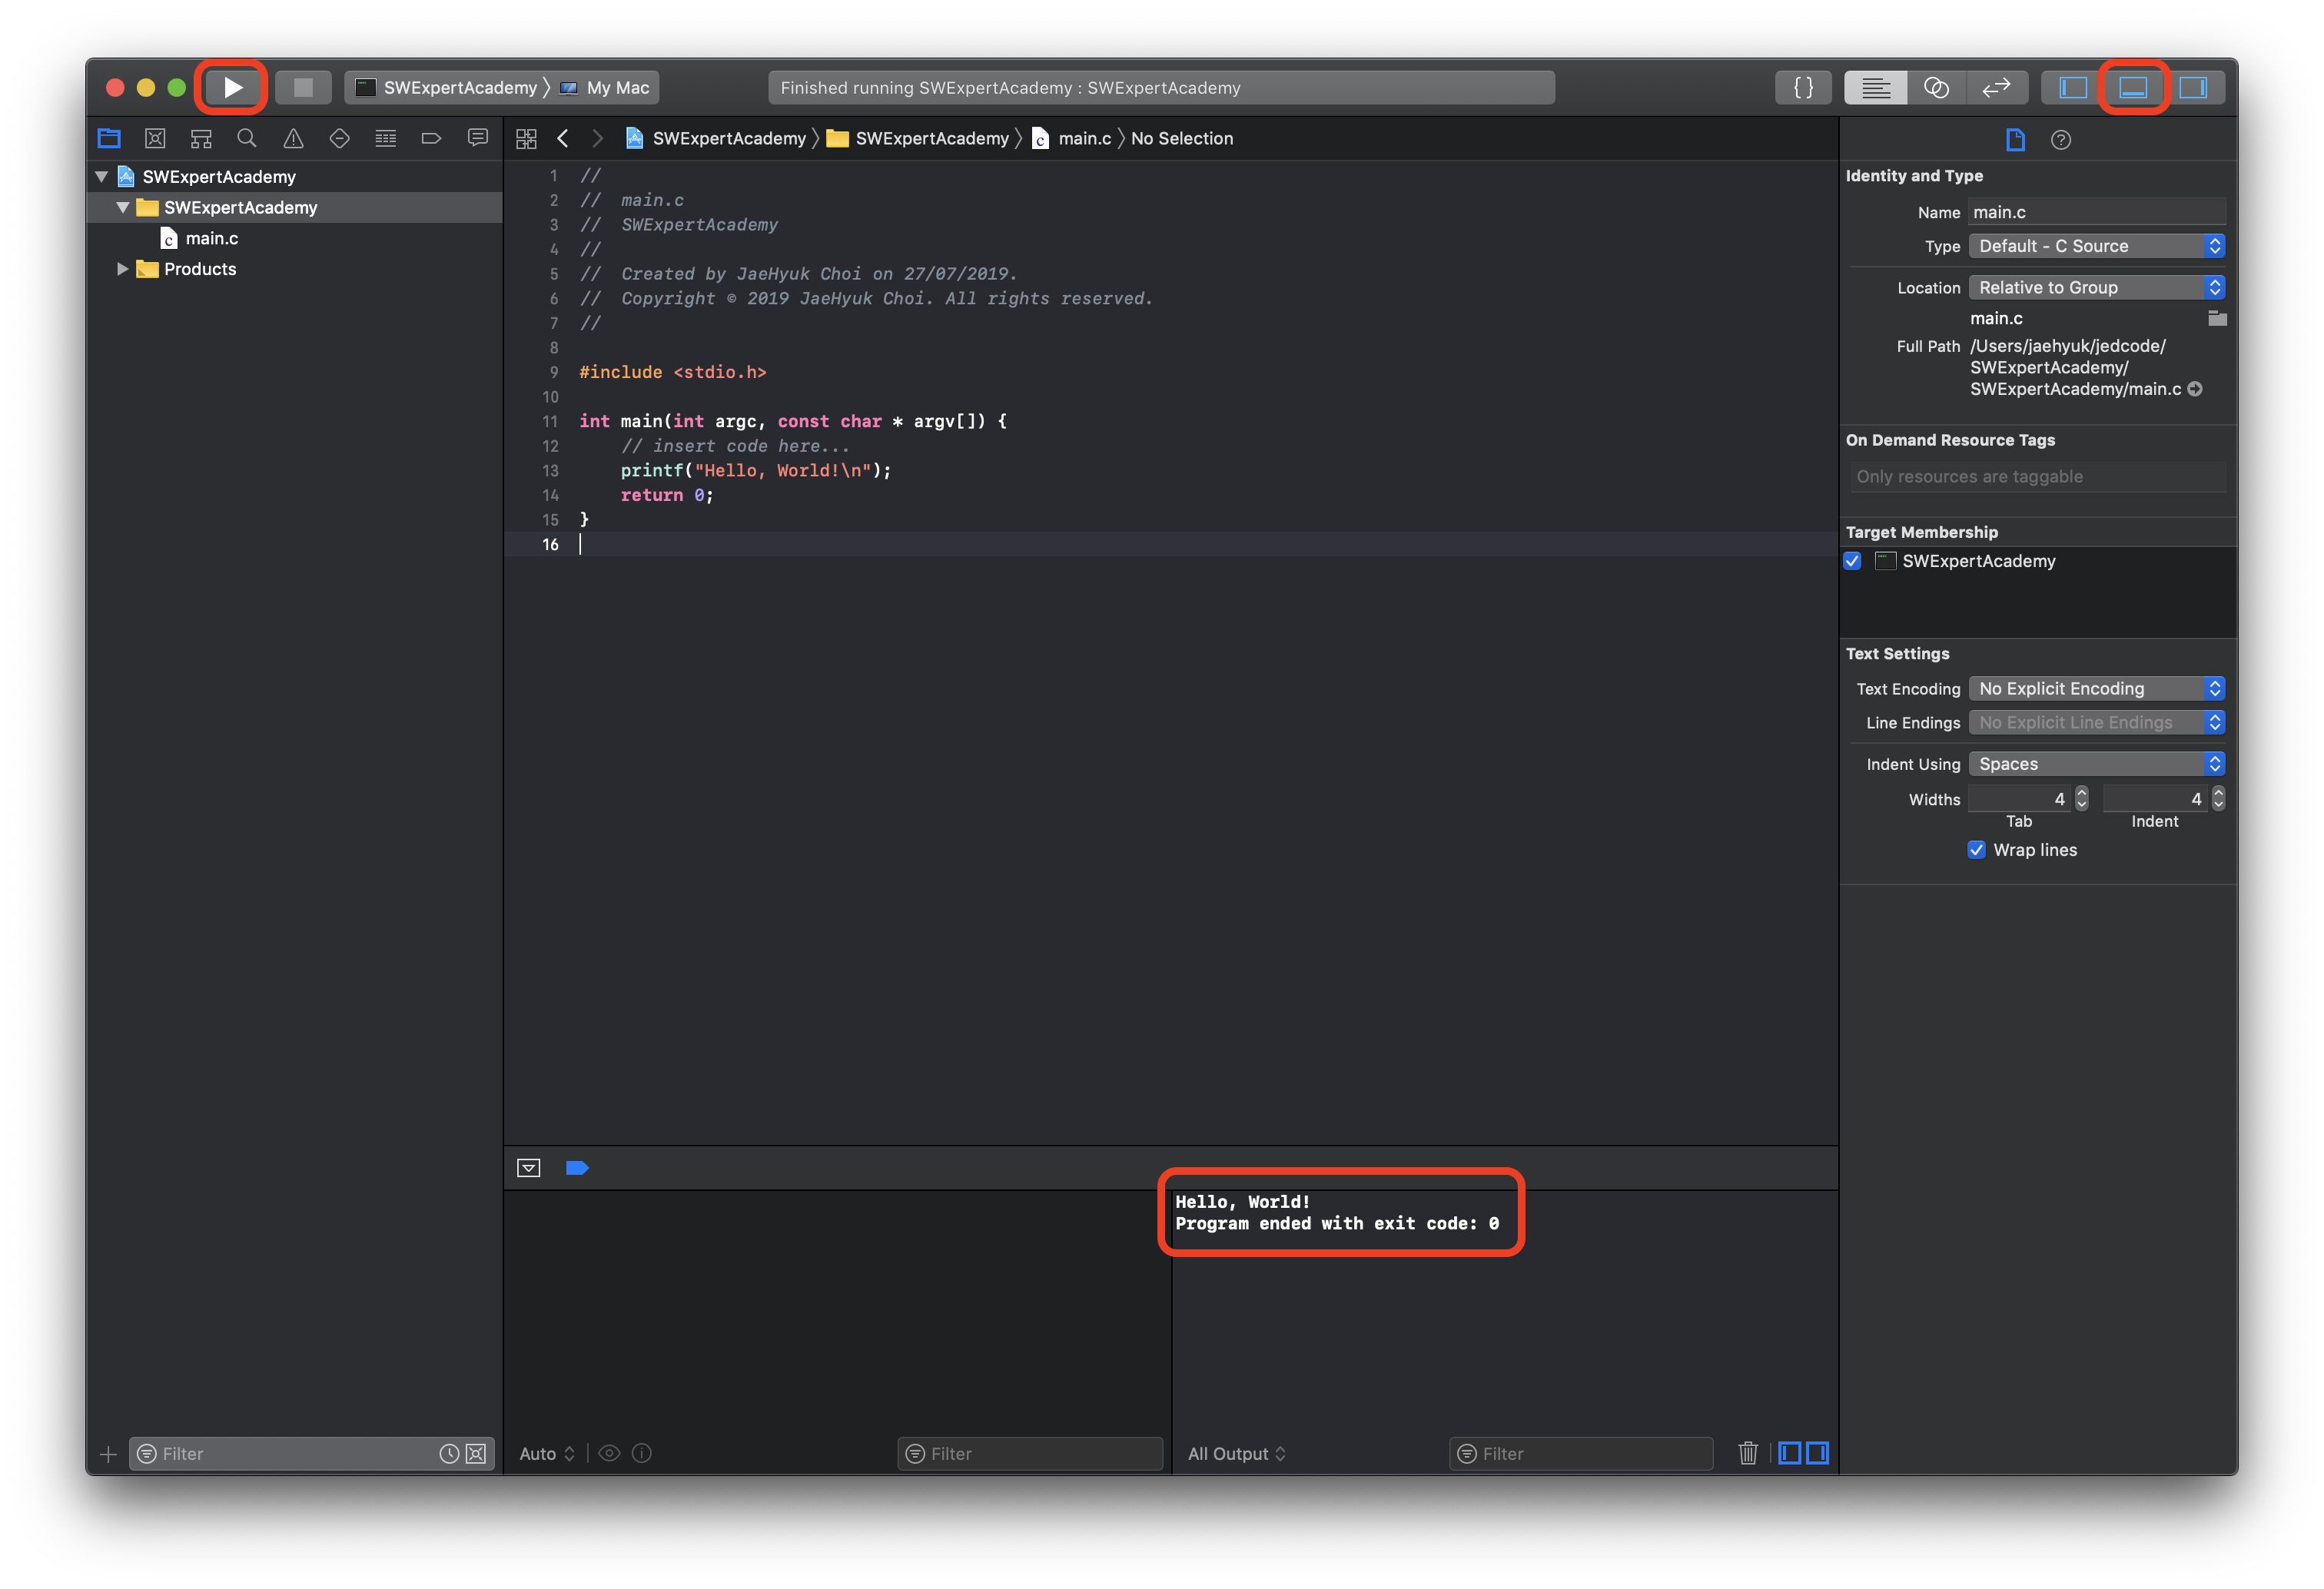Switch to the Standard editor

coord(1875,87)
